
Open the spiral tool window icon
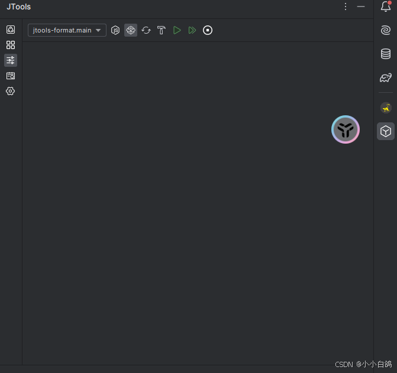point(386,30)
